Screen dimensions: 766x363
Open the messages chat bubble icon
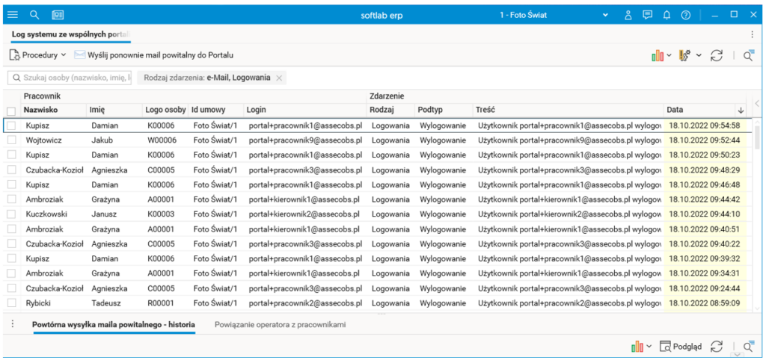[x=647, y=15]
